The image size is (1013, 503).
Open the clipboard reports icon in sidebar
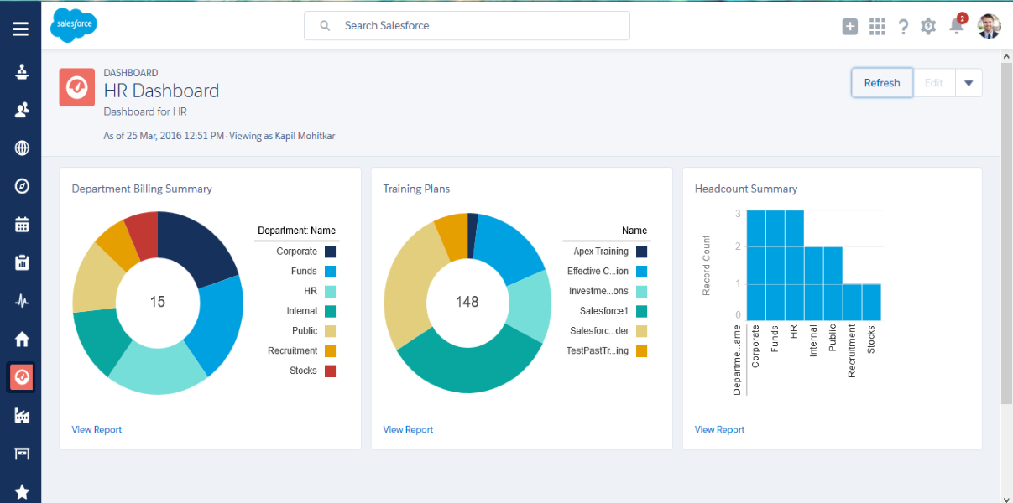pos(22,262)
